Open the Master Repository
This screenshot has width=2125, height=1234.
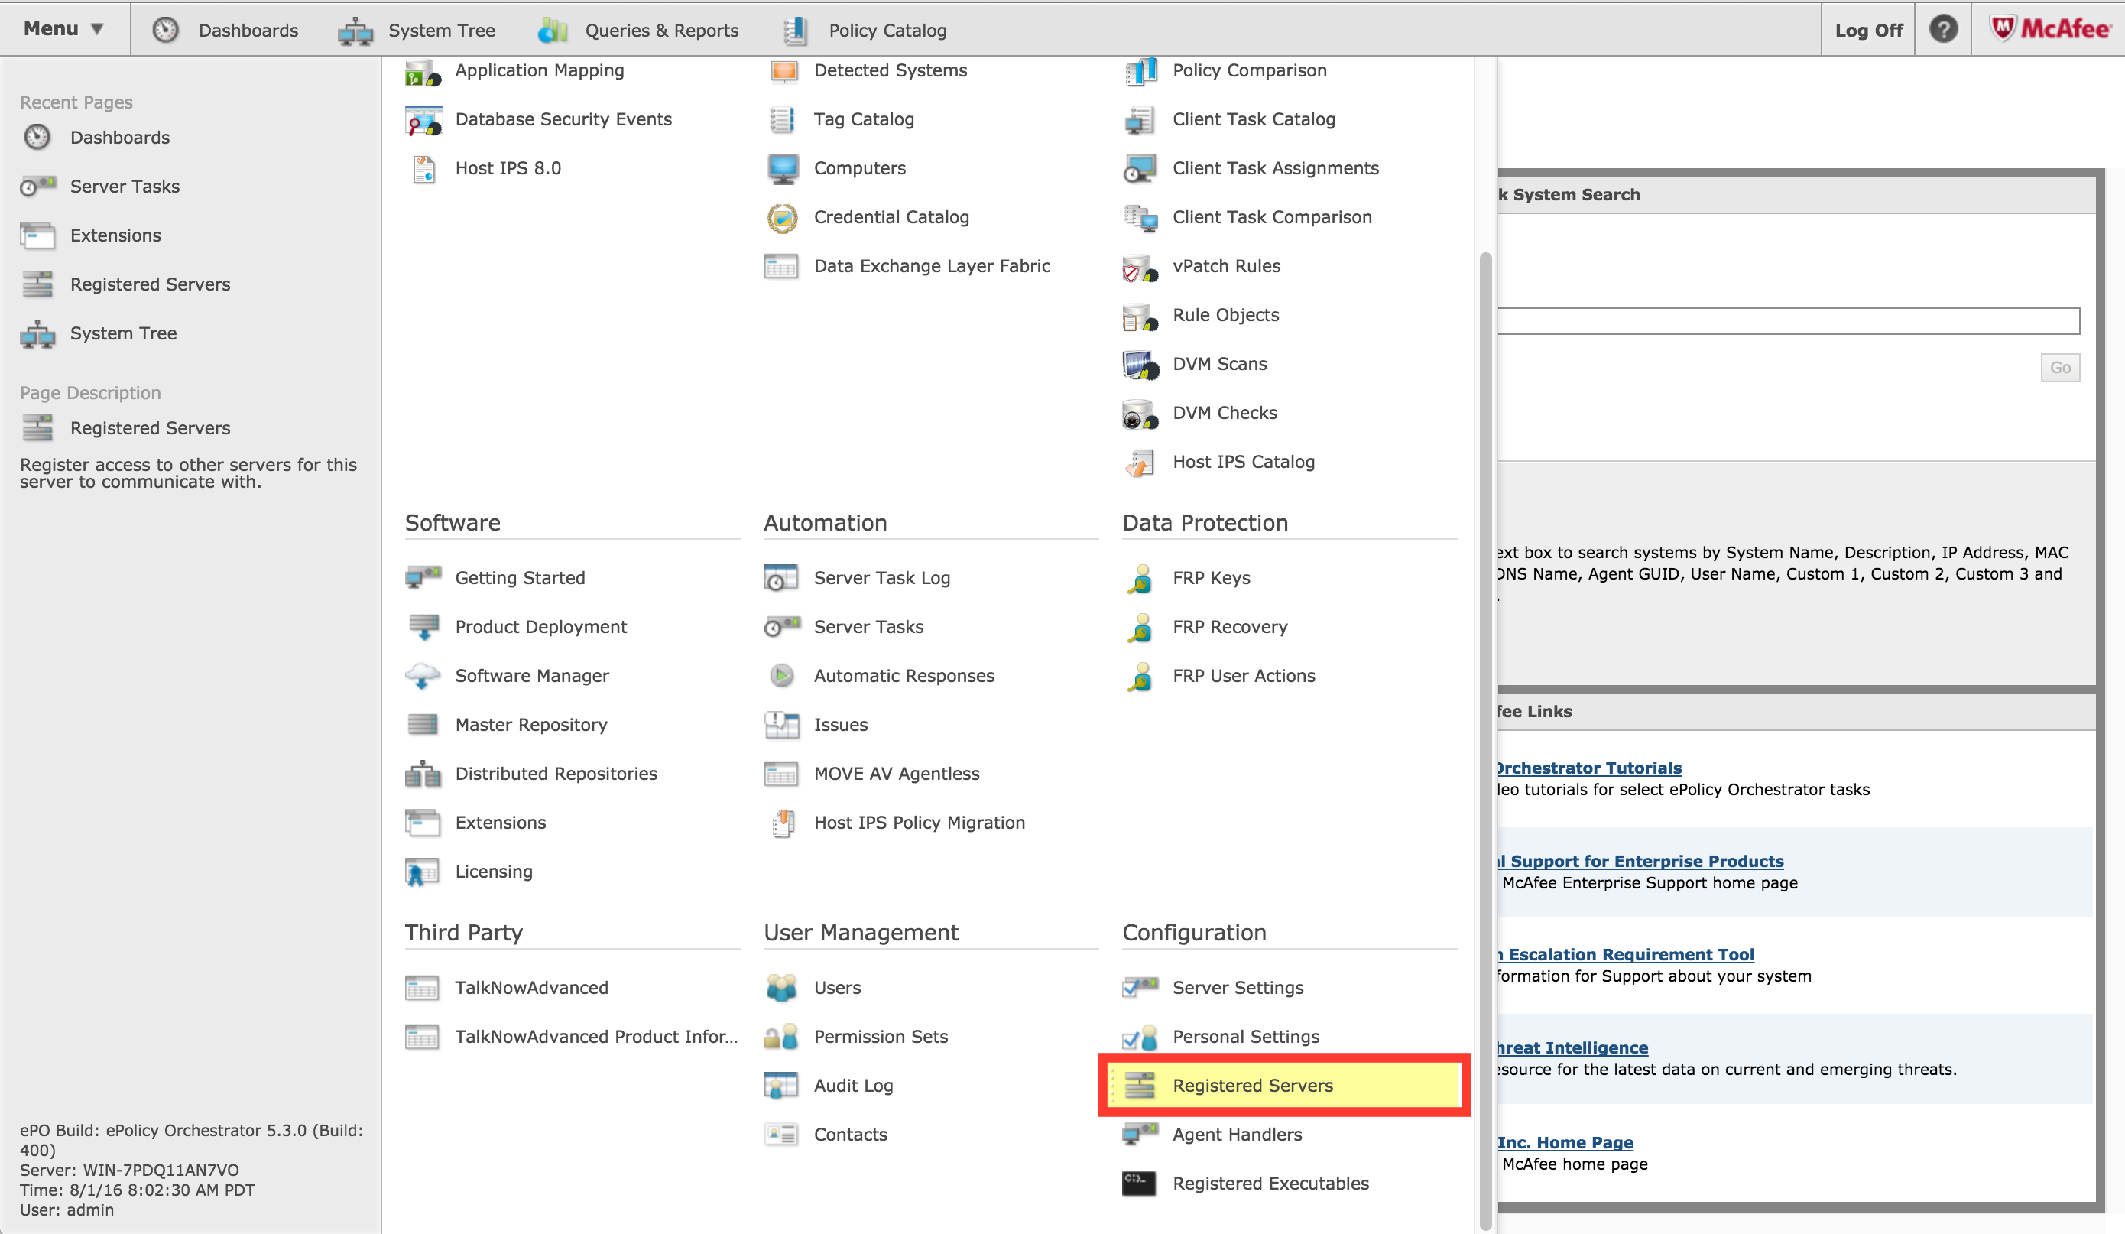point(531,724)
